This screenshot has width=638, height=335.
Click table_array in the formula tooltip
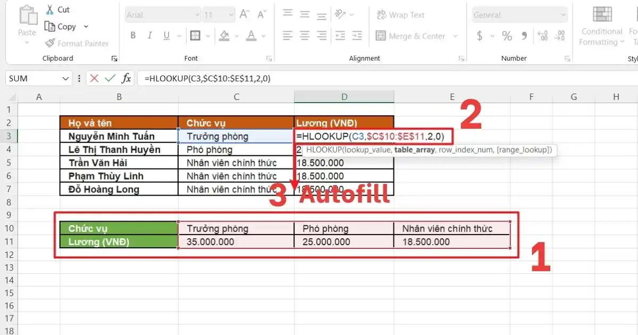(414, 150)
